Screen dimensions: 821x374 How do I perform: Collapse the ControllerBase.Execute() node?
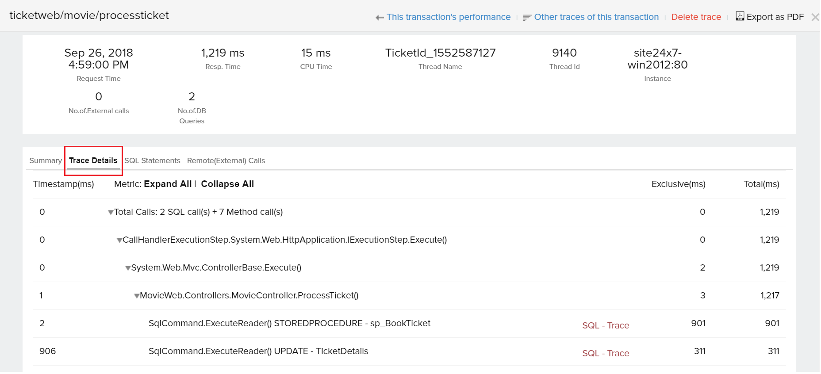128,268
